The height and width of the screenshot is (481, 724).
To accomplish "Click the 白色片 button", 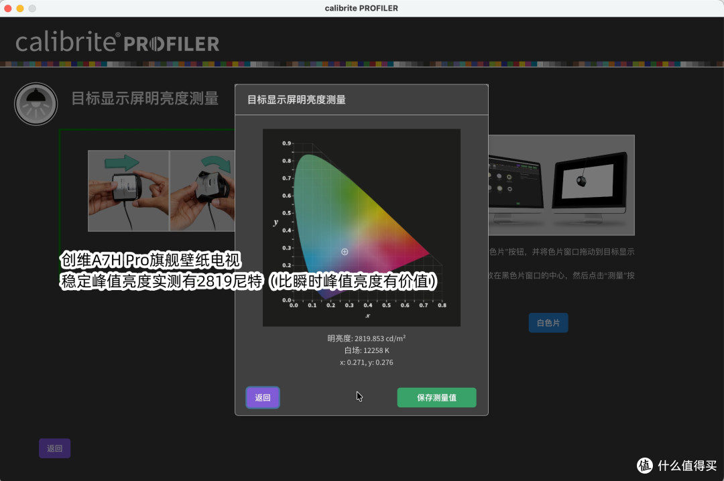I will pos(548,323).
